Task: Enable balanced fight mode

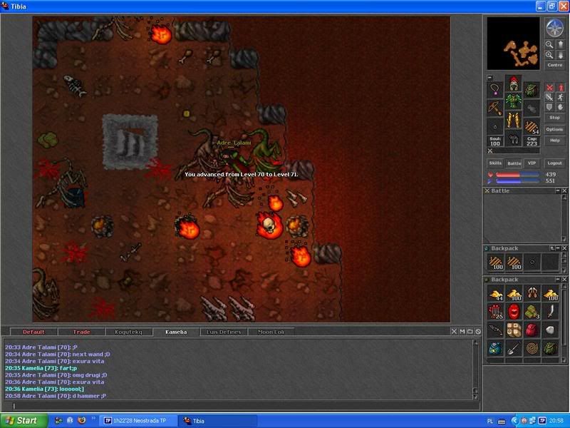Action: [549, 97]
